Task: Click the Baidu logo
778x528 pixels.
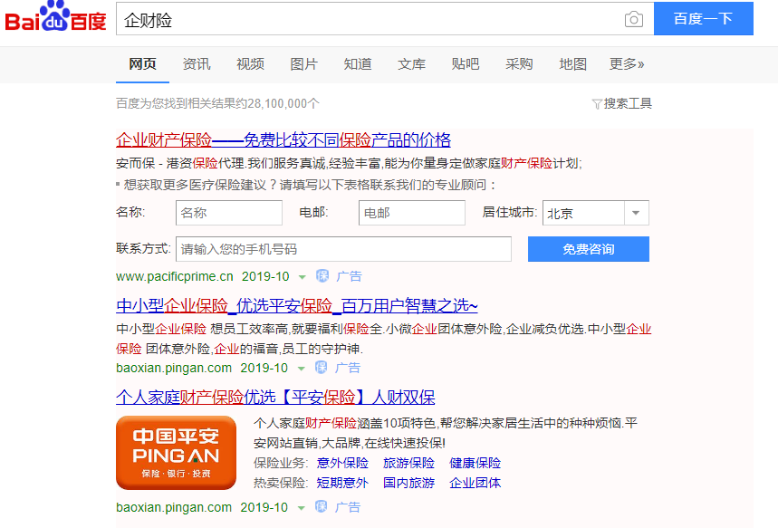Action: (x=55, y=16)
